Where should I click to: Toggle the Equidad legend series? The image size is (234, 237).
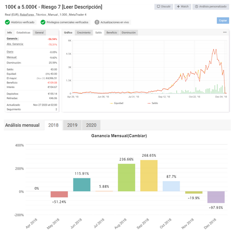click(x=117, y=103)
